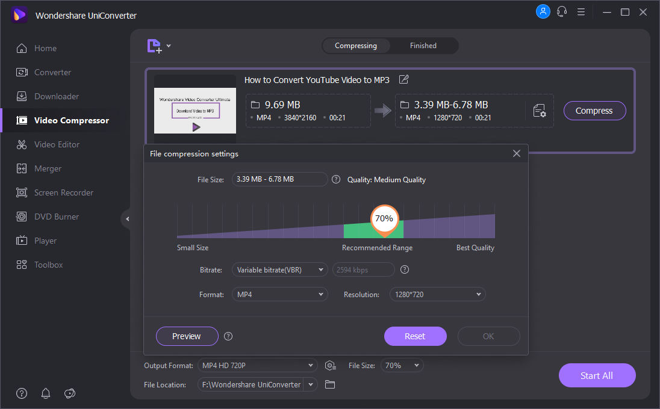Click the File Location path field
Viewport: 660px width, 409px height.
coord(251,384)
